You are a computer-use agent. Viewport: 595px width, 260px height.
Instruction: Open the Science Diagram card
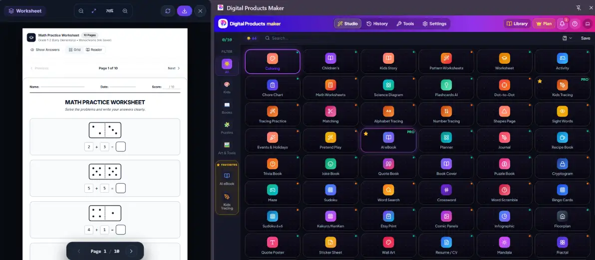388,88
